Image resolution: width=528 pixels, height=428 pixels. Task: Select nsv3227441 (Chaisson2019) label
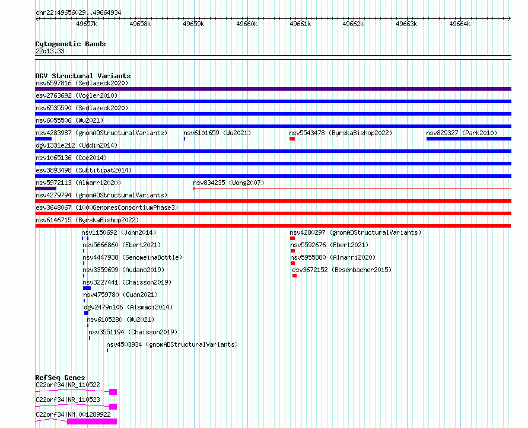click(x=128, y=282)
